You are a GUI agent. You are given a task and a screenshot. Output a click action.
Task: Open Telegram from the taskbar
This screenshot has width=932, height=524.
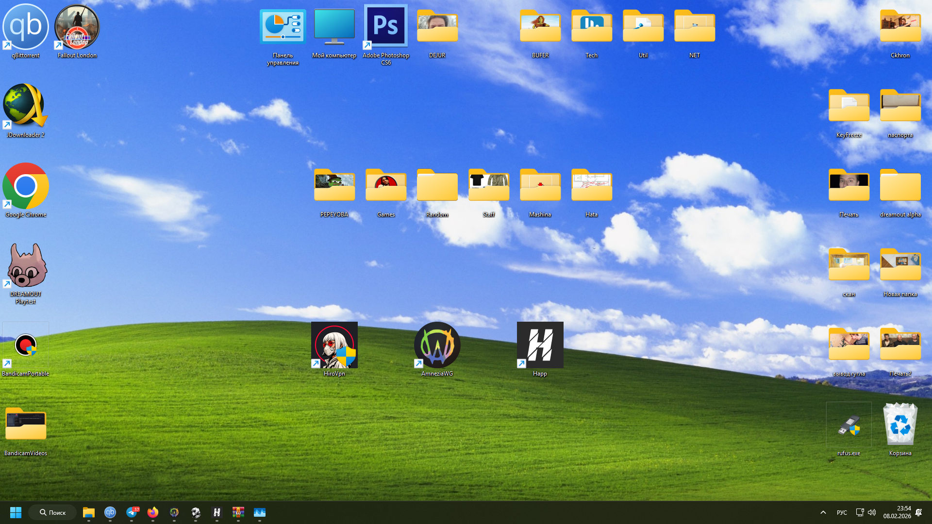(132, 512)
